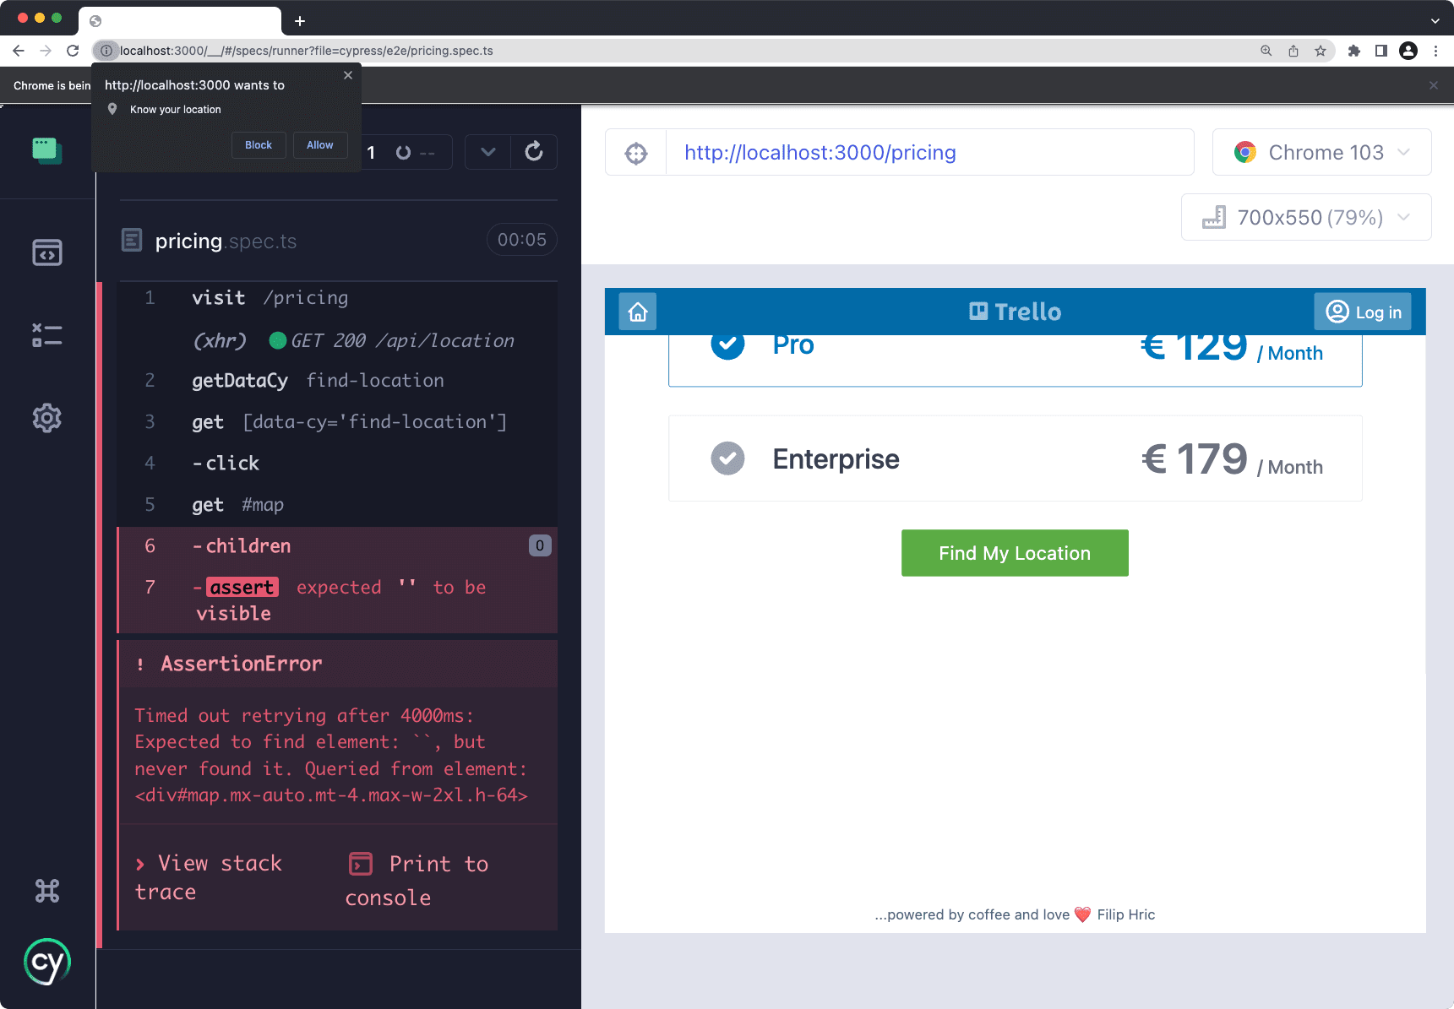Click the Log in button
Viewport: 1454px width, 1009px height.
point(1363,312)
